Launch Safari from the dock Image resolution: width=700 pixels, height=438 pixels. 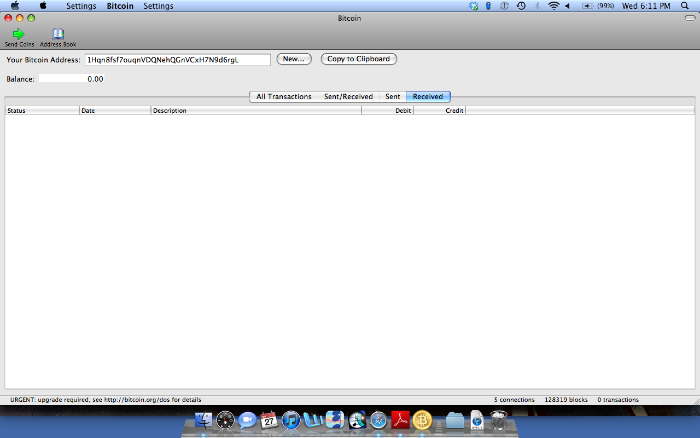point(378,420)
